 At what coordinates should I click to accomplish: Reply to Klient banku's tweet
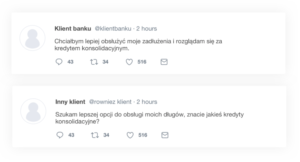tap(59, 62)
